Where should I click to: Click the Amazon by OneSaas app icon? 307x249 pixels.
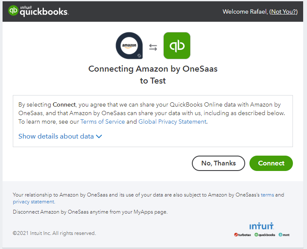tap(129, 46)
